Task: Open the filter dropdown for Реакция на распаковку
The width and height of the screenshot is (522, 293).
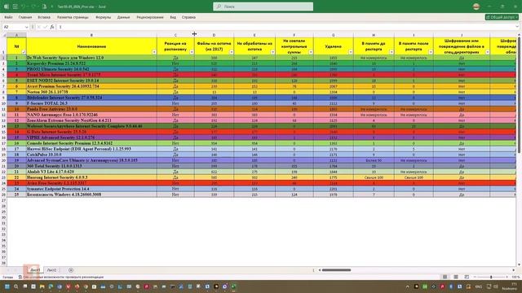Action: pos(192,52)
